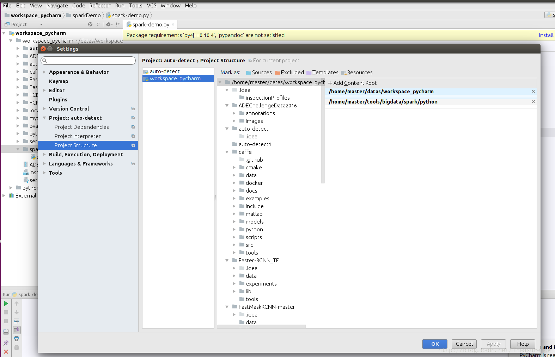Screen dimensions: 555x357
Task: Toggle soft-wrap icon in Run console
Action: (x=17, y=321)
